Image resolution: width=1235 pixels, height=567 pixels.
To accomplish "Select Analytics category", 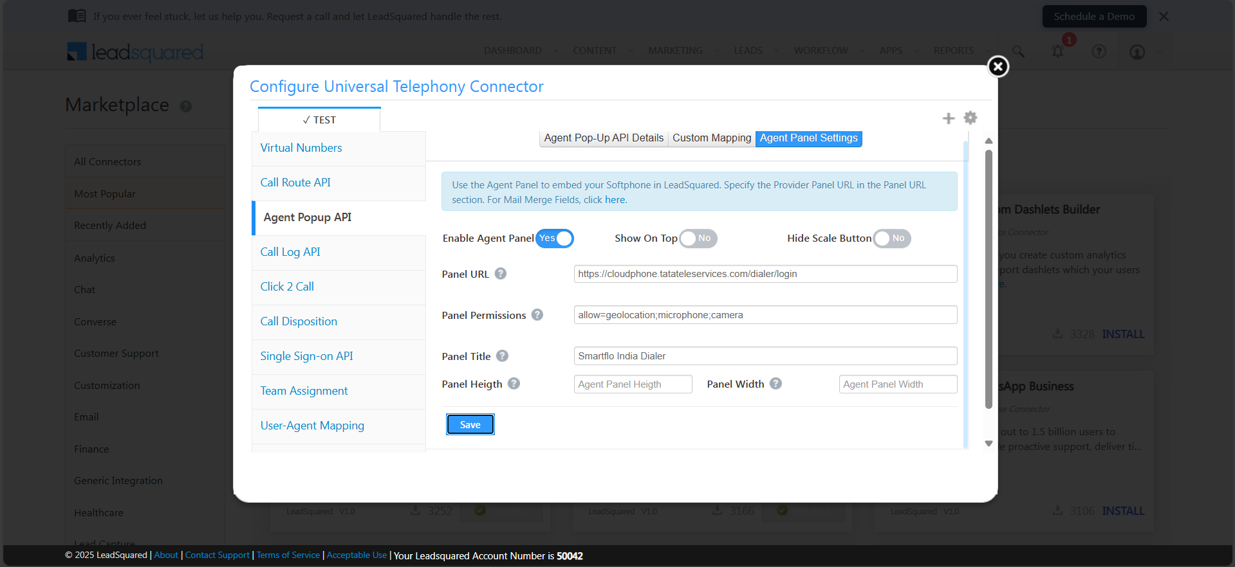I will [145, 258].
